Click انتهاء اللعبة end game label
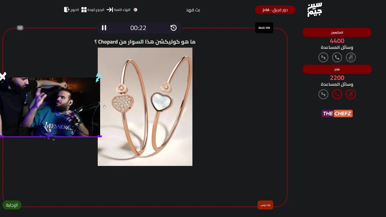 point(122,10)
